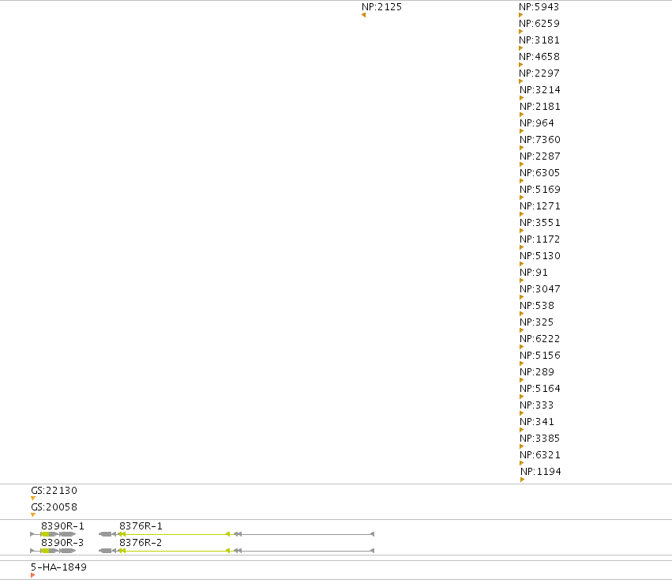
Task: Select the NP:1194 feature label
Action: (x=540, y=472)
